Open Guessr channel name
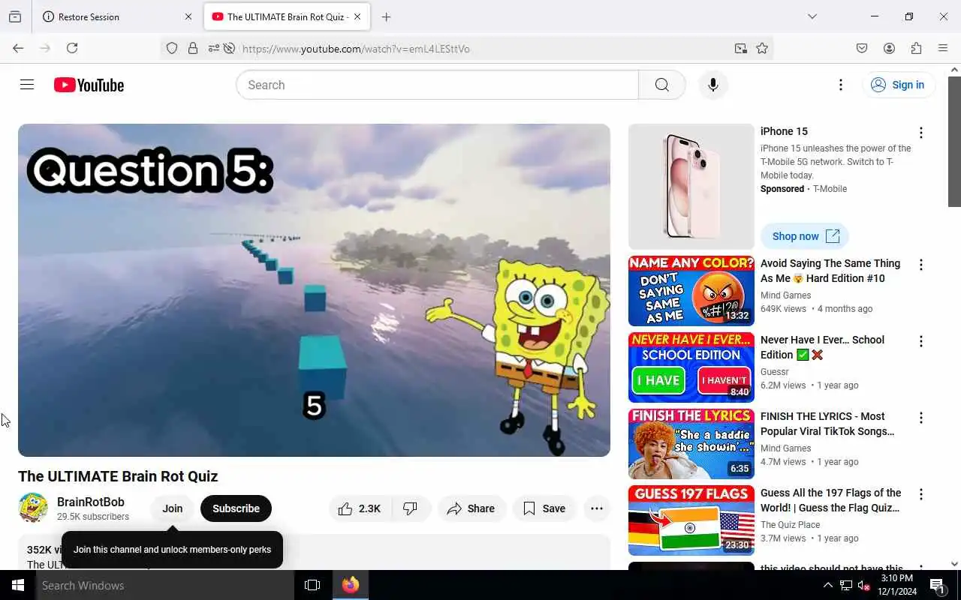The height and width of the screenshot is (600, 961). click(x=775, y=372)
